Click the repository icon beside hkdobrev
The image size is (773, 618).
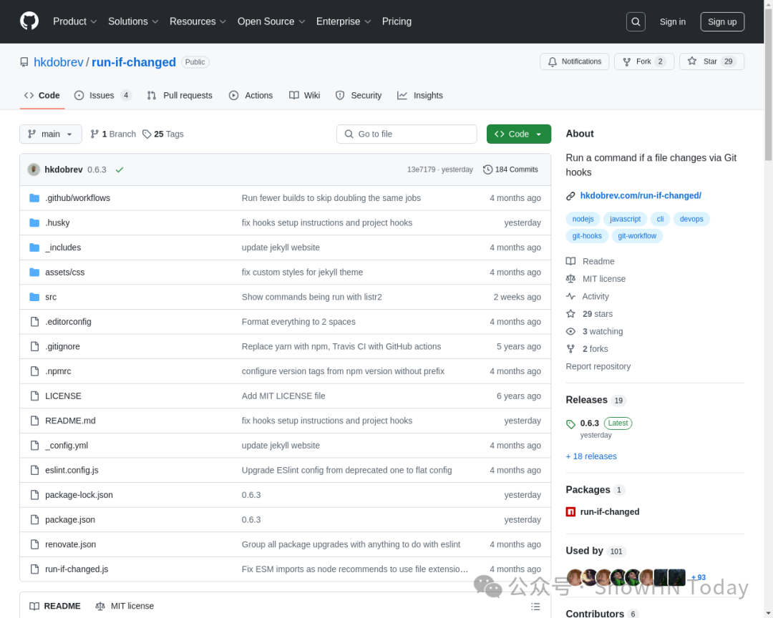(x=24, y=62)
